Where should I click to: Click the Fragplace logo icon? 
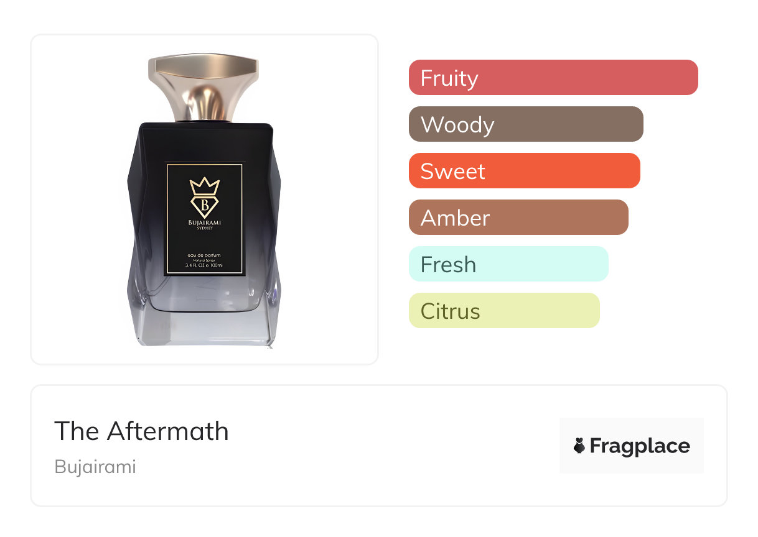[579, 446]
